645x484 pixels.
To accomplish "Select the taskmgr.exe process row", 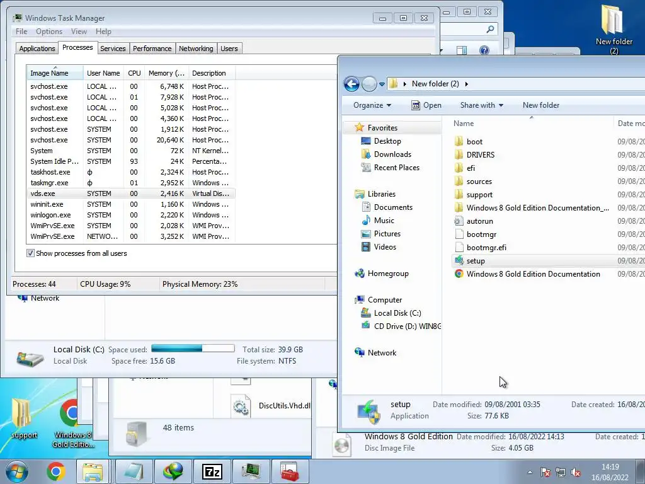I will (131, 183).
